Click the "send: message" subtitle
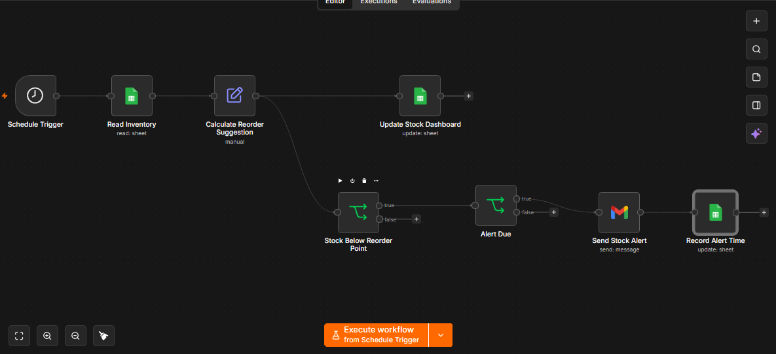 click(619, 249)
